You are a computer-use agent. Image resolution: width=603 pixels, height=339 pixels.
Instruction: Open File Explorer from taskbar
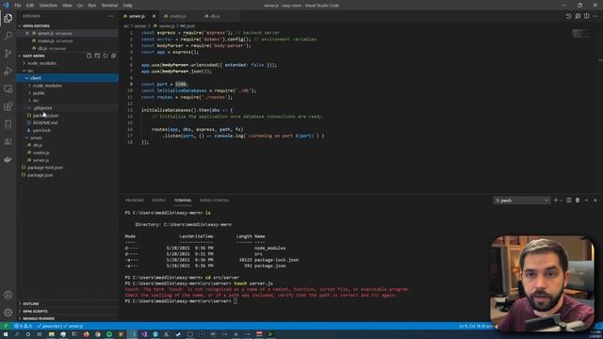(51, 334)
